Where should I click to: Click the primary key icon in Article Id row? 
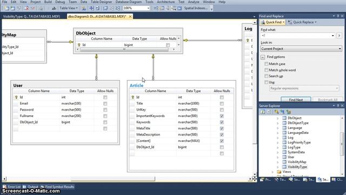132,97
